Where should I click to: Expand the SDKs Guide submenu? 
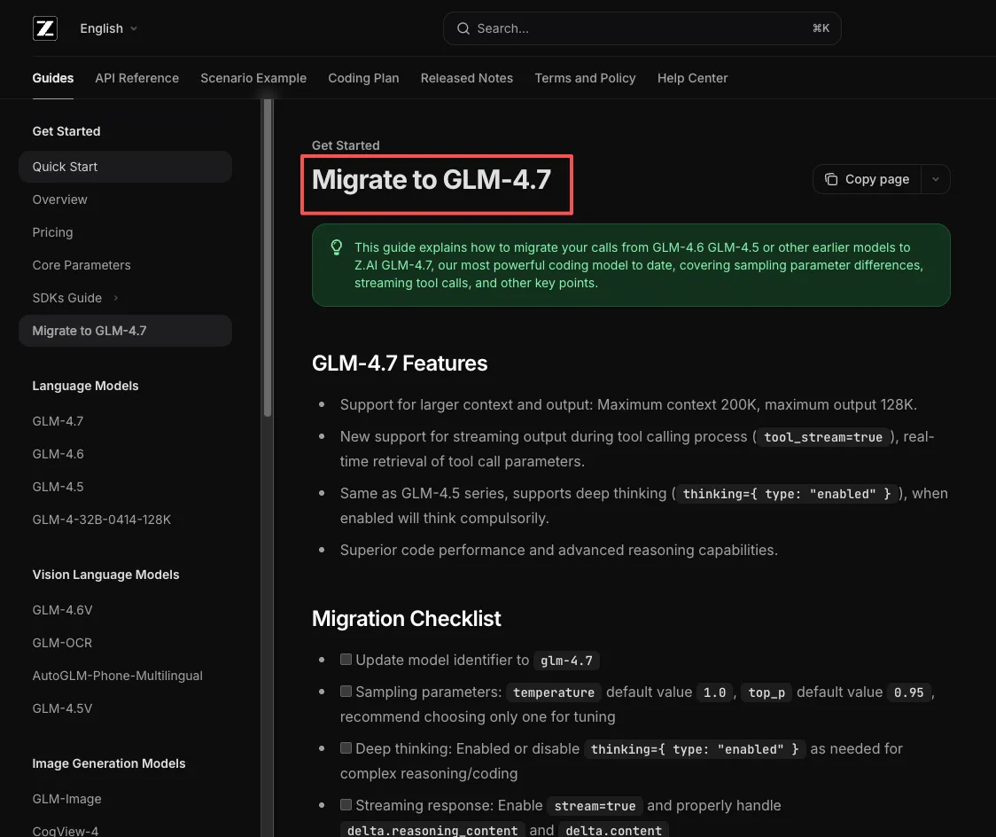[116, 298]
